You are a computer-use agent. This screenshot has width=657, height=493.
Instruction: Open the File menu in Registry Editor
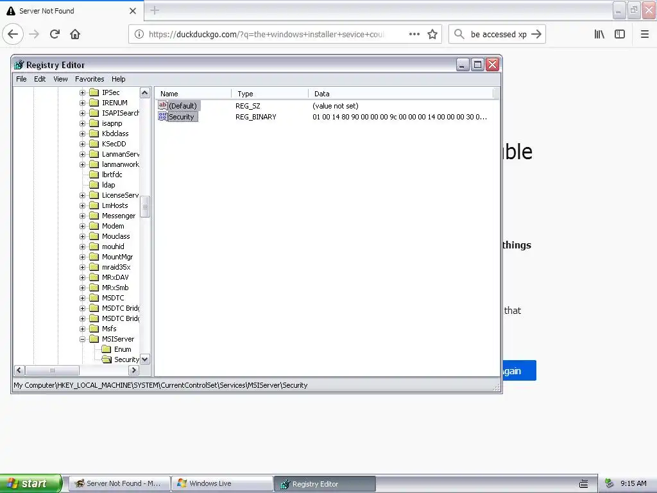(x=21, y=79)
